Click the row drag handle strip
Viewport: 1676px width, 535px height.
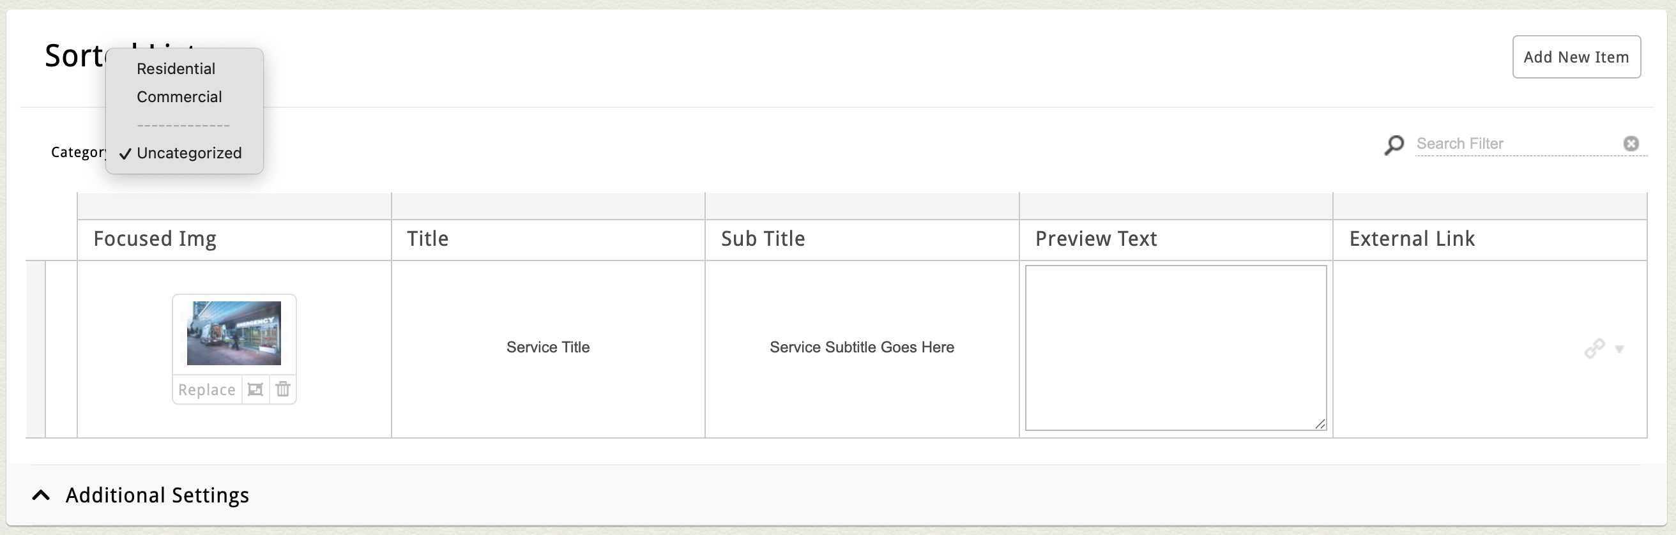click(x=36, y=349)
